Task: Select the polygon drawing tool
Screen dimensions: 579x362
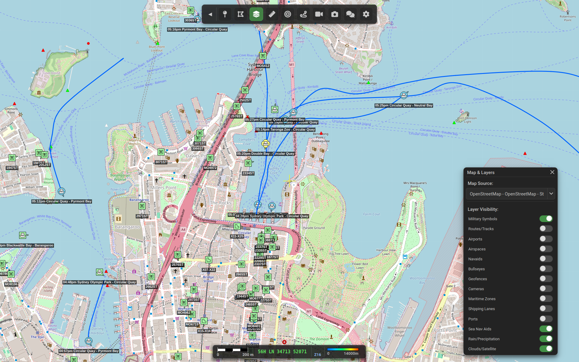Action: point(240,14)
